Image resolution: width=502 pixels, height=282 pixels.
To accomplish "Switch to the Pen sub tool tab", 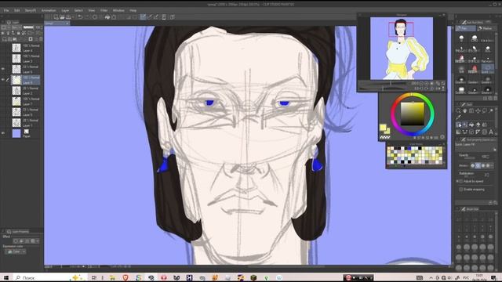I will click(x=465, y=28).
